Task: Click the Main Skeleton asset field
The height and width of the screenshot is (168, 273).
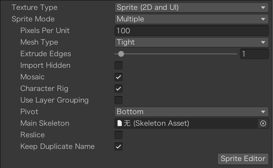Action: click(186, 123)
